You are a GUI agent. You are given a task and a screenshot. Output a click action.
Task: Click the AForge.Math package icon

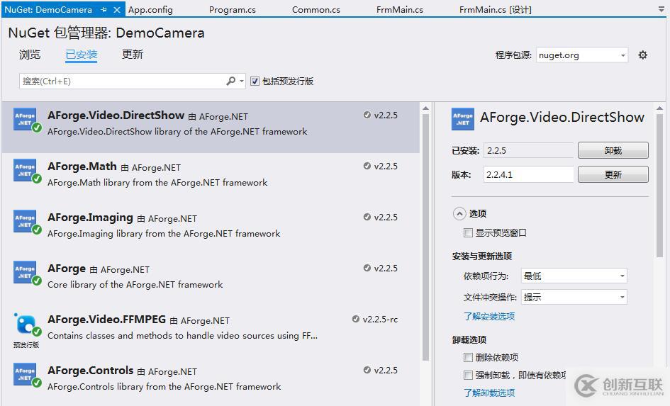[28, 171]
